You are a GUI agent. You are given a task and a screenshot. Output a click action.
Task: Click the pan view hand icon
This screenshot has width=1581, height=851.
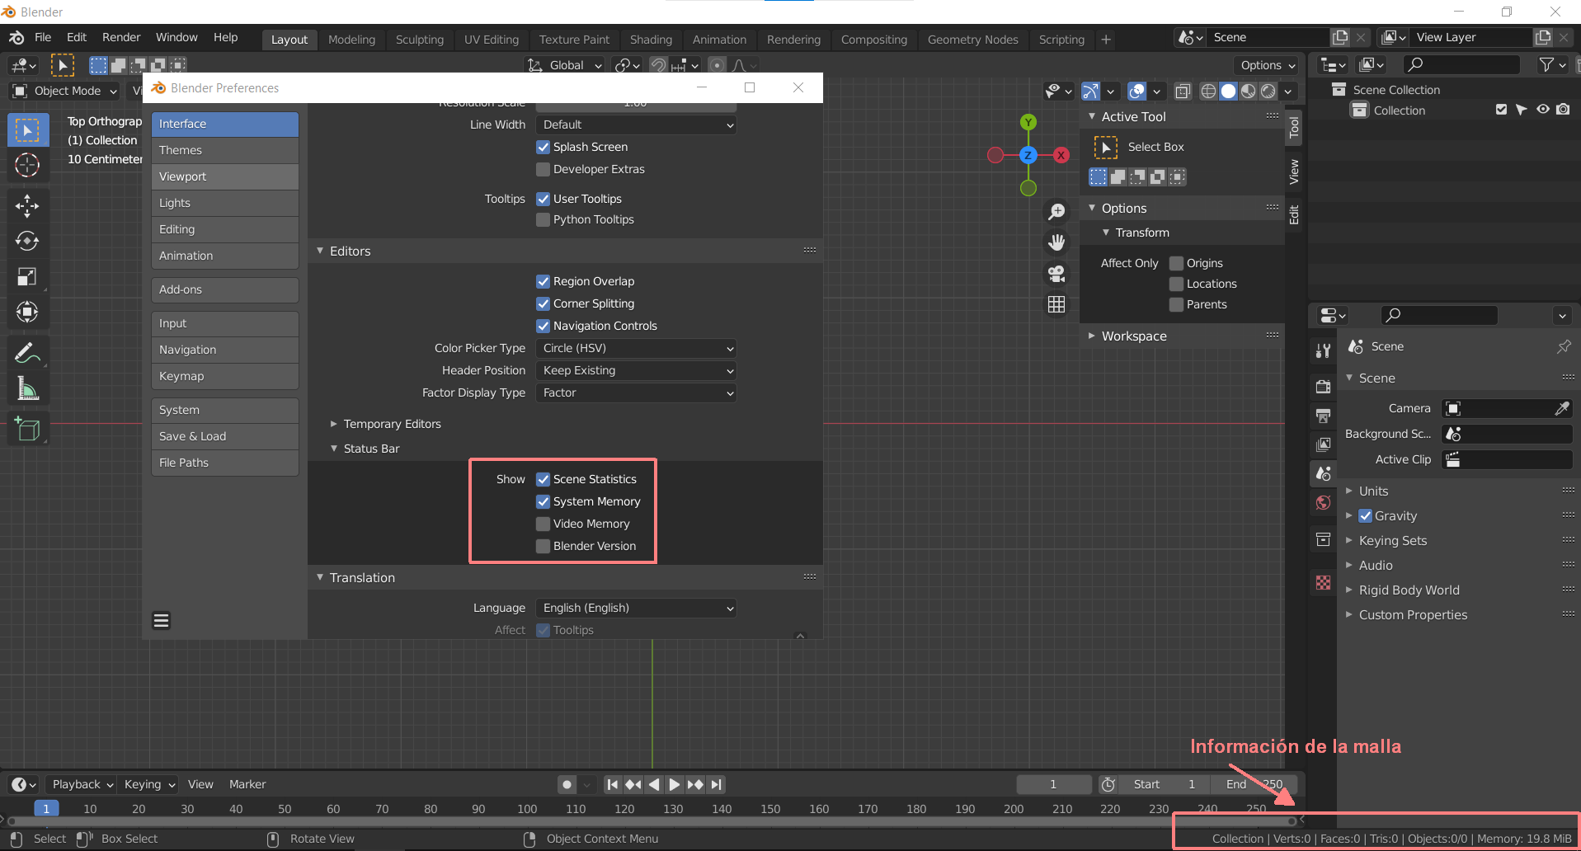1056,242
